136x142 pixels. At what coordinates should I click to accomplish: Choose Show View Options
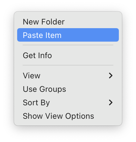coord(68,116)
